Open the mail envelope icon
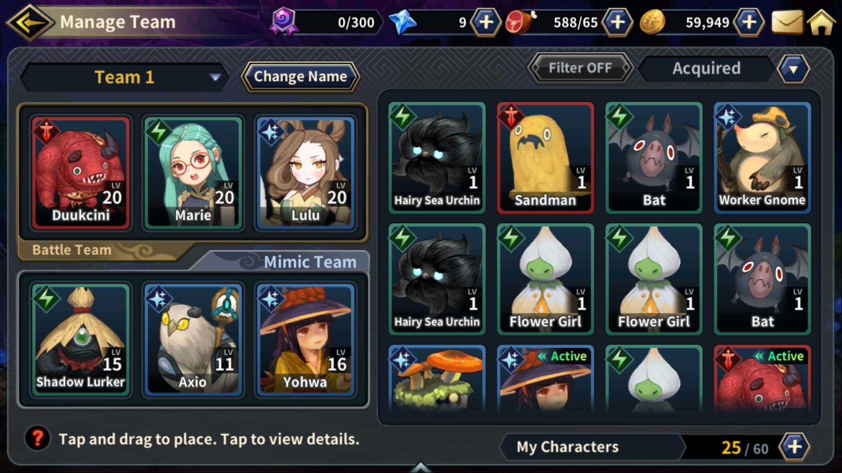Image resolution: width=842 pixels, height=473 pixels. coord(787,22)
